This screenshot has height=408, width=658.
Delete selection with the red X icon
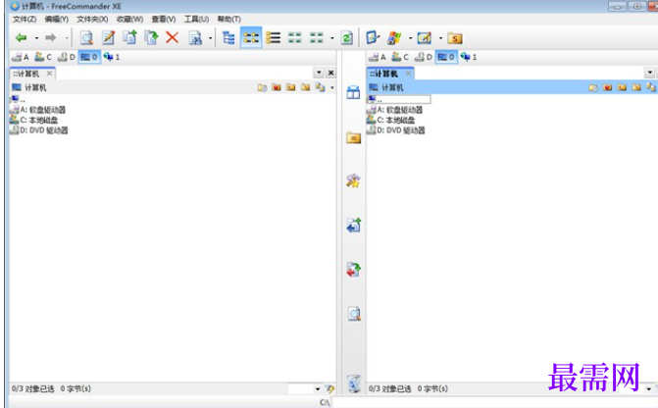pyautogui.click(x=172, y=38)
